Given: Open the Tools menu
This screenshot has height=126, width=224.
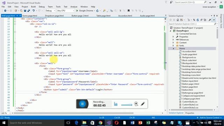Looking at the screenshot, I should coord(58,7).
